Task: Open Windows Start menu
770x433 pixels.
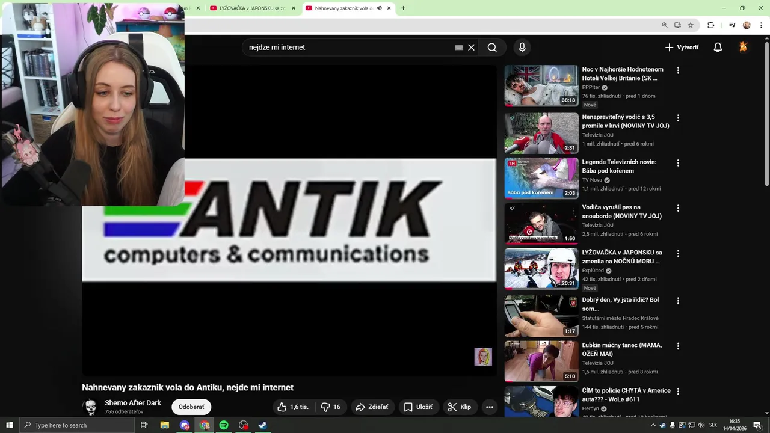Action: click(9, 425)
